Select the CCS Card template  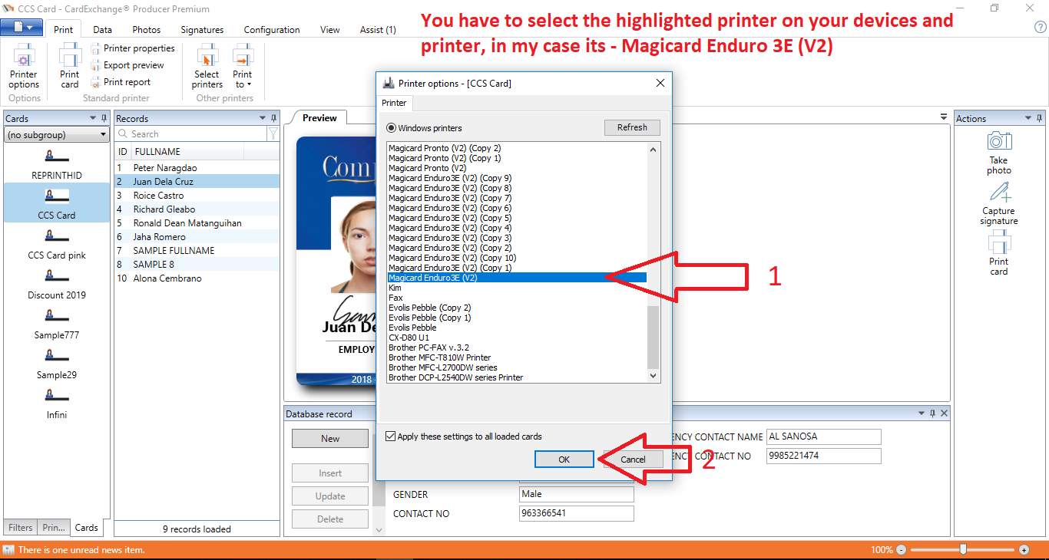click(57, 204)
